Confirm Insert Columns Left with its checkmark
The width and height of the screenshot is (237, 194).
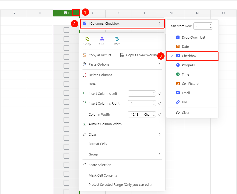[160, 94]
